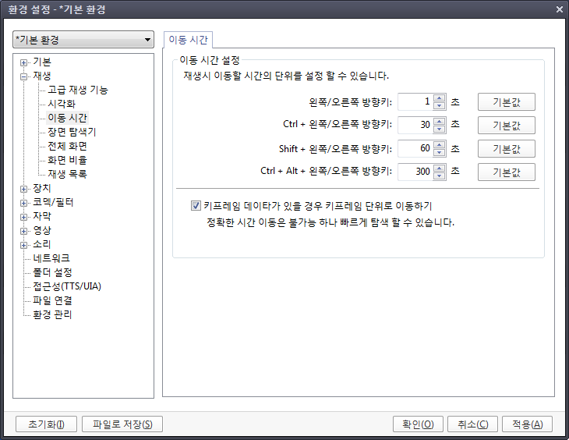
Task: Switch to the 이동 시간 tab
Action: 188,40
